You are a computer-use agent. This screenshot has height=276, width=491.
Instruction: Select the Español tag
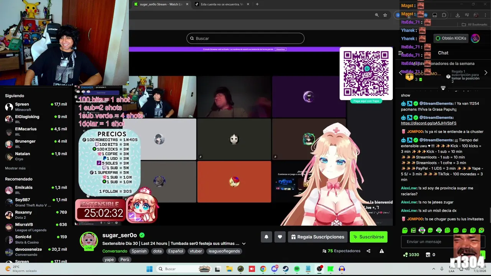point(176,251)
